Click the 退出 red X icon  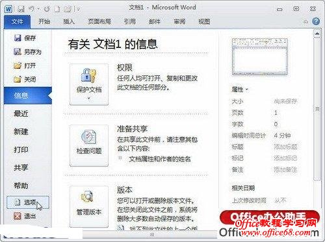[18, 216]
